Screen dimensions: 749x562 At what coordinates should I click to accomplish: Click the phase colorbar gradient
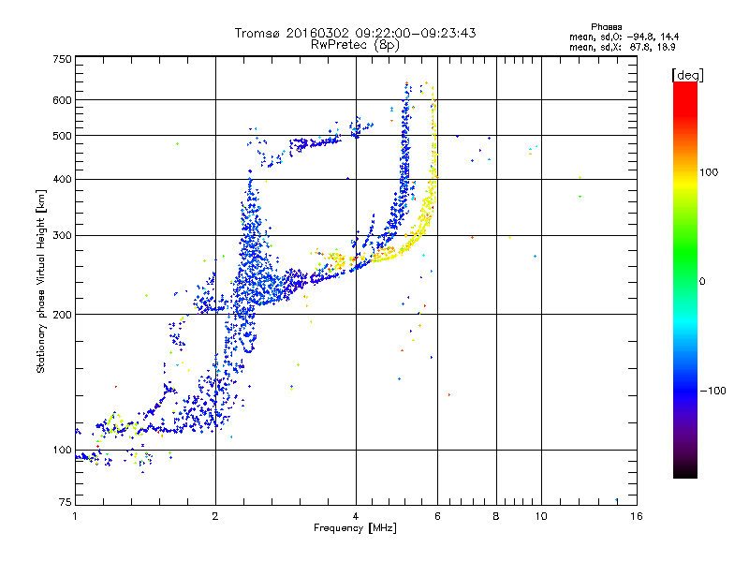[685, 280]
